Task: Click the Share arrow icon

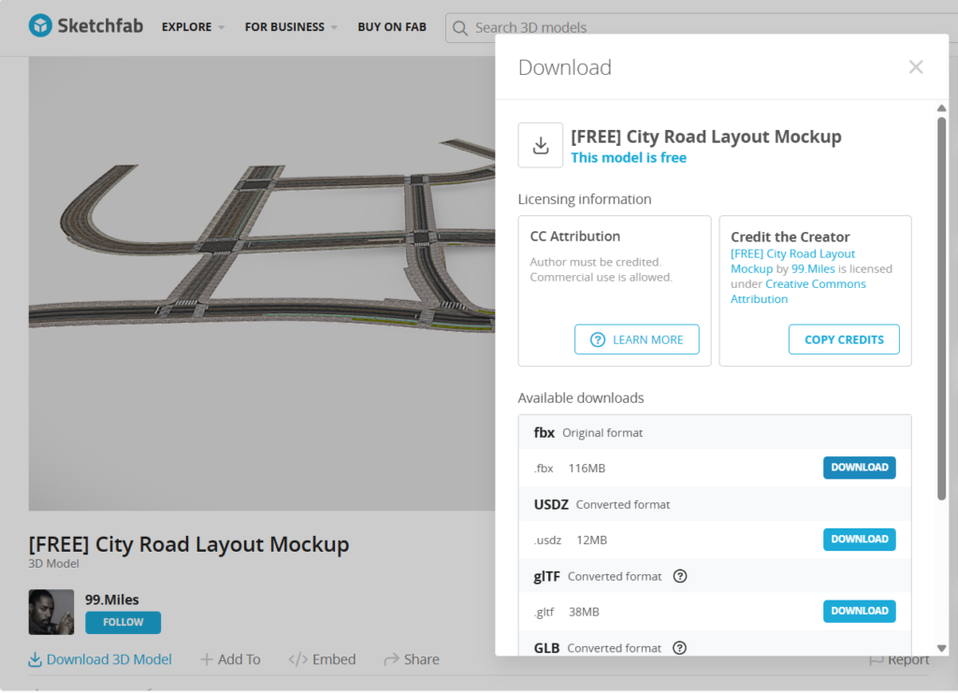Action: tap(391, 659)
